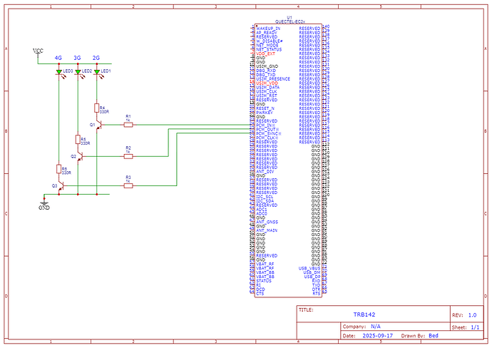
Task: Select the VDD_EXT pin label
Action: pos(265,54)
